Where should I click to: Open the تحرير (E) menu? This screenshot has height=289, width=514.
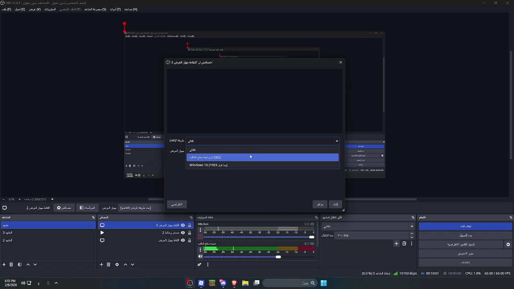[20, 9]
